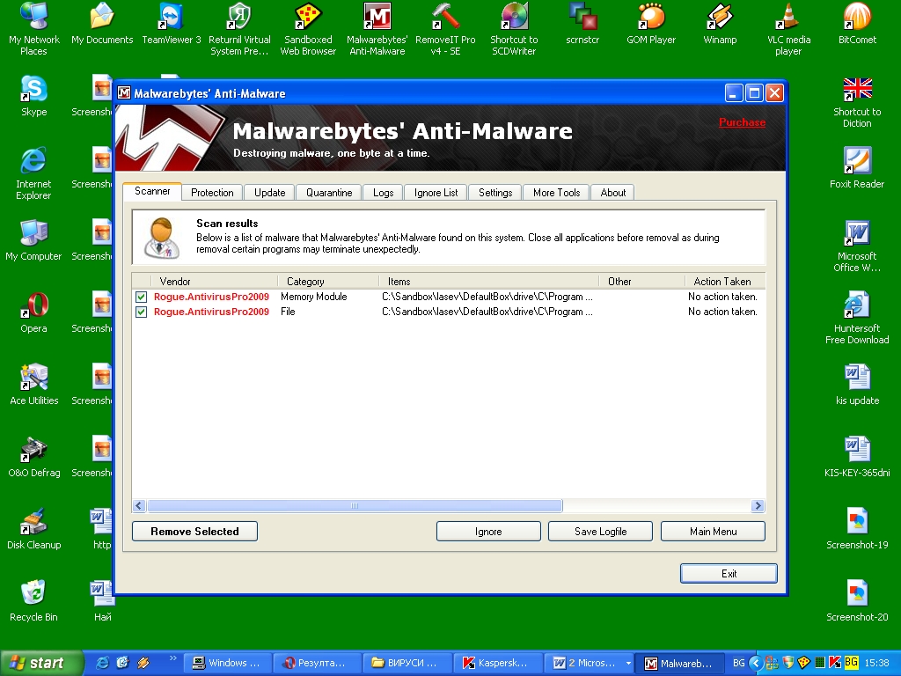The height and width of the screenshot is (676, 901).
Task: Open the More Tools tab
Action: tap(556, 193)
